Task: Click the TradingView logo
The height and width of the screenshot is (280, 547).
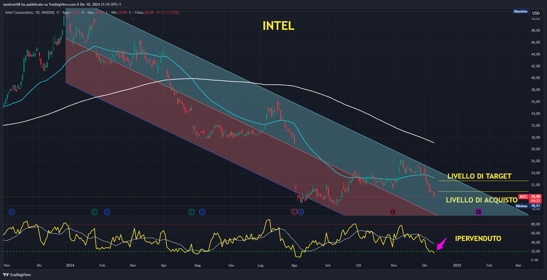Action: click(x=17, y=275)
